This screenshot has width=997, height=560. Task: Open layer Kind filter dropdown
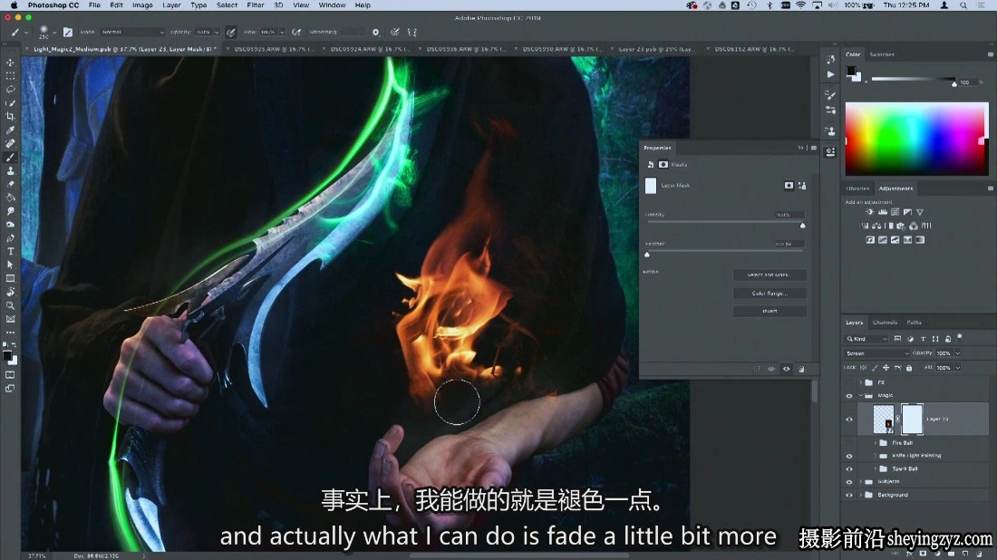tap(866, 339)
